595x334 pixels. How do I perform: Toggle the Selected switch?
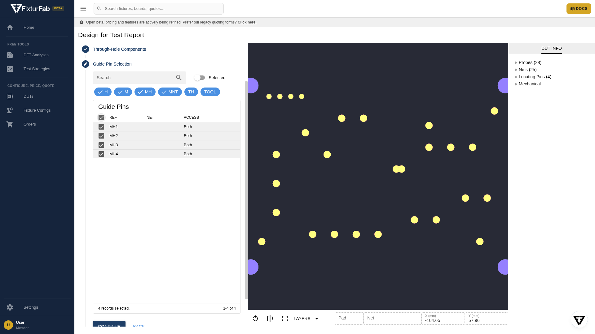pyautogui.click(x=200, y=78)
